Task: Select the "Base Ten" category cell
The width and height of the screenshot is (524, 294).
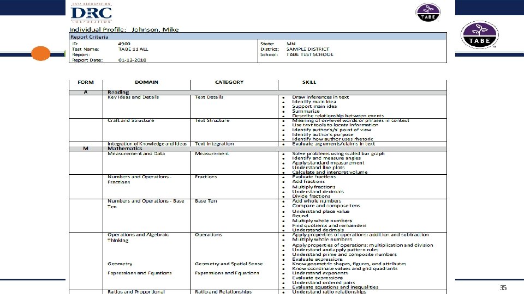Action: [206, 201]
